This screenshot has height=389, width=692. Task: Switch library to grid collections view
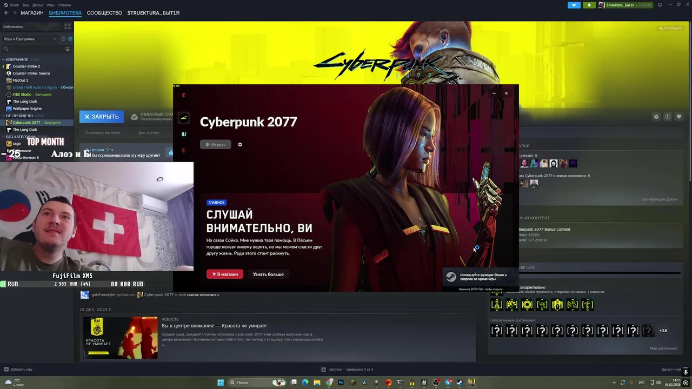point(68,26)
